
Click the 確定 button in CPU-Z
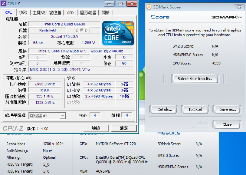pyautogui.click(x=124, y=128)
